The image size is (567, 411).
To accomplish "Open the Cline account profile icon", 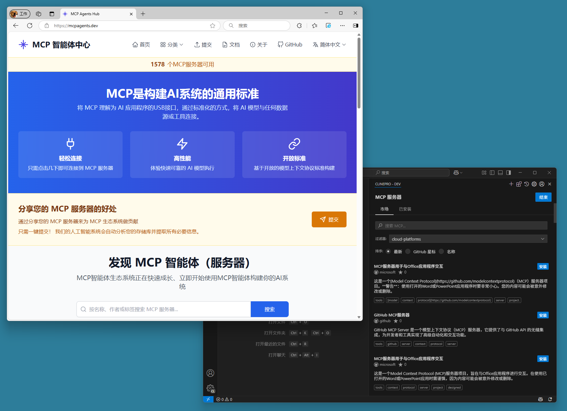I will point(542,184).
